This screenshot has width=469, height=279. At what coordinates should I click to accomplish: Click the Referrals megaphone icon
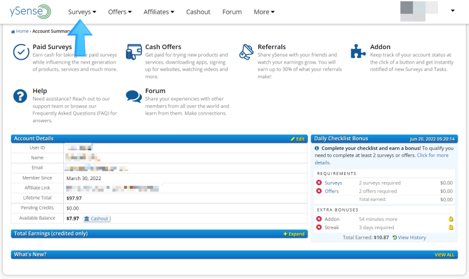point(246,52)
